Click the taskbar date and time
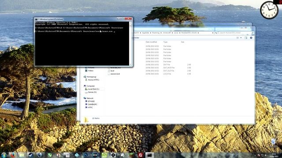The height and width of the screenshot is (158, 282). [x=274, y=155]
